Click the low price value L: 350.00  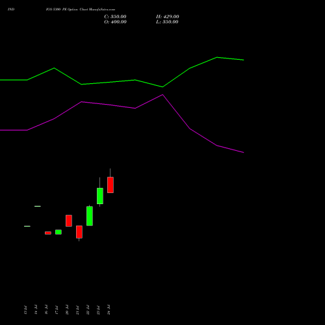167,22
